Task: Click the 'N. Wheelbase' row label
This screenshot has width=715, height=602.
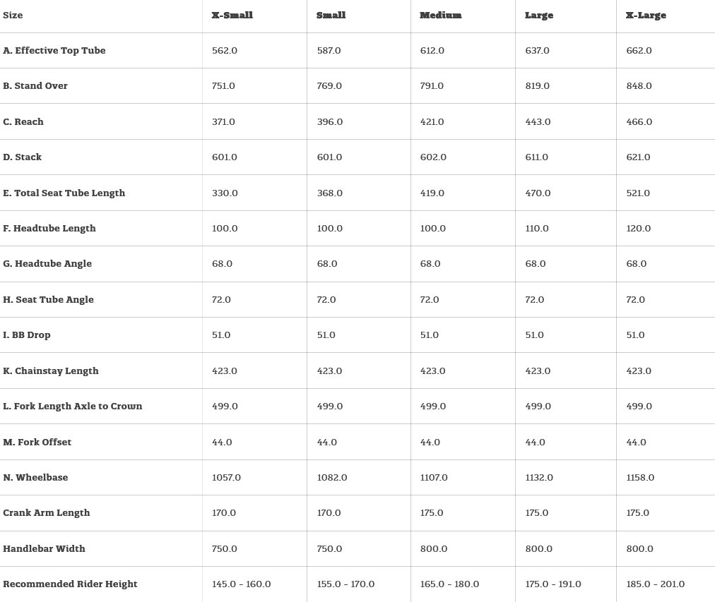Action: pyautogui.click(x=35, y=478)
